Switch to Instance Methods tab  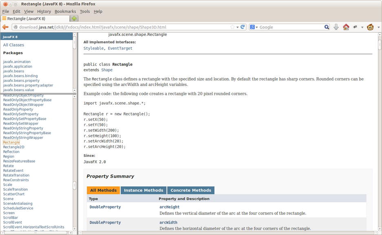(x=143, y=190)
